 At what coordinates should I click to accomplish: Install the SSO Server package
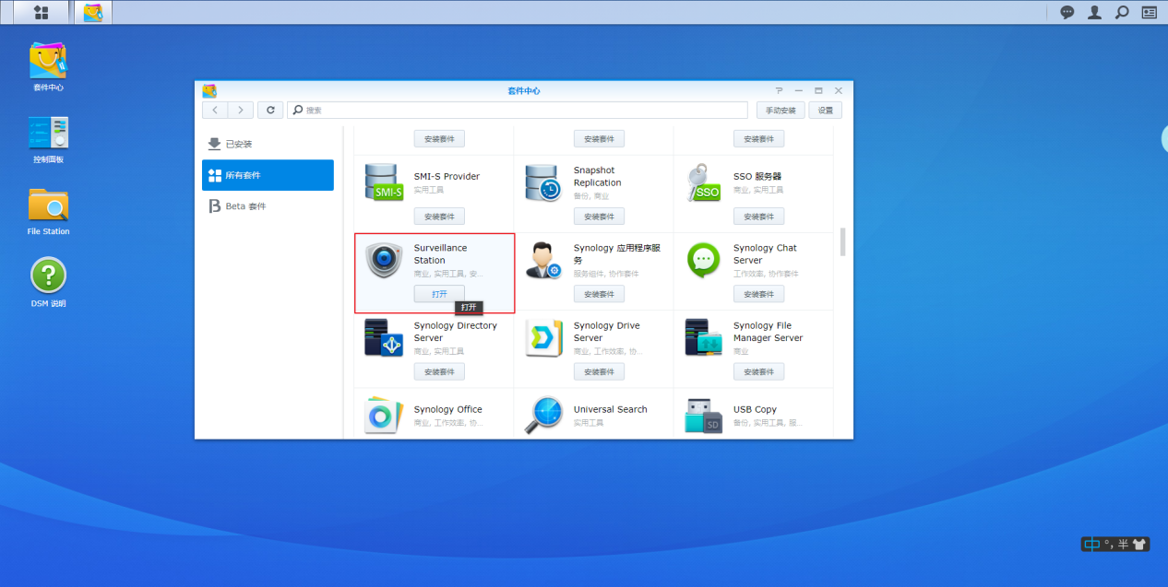coord(758,217)
